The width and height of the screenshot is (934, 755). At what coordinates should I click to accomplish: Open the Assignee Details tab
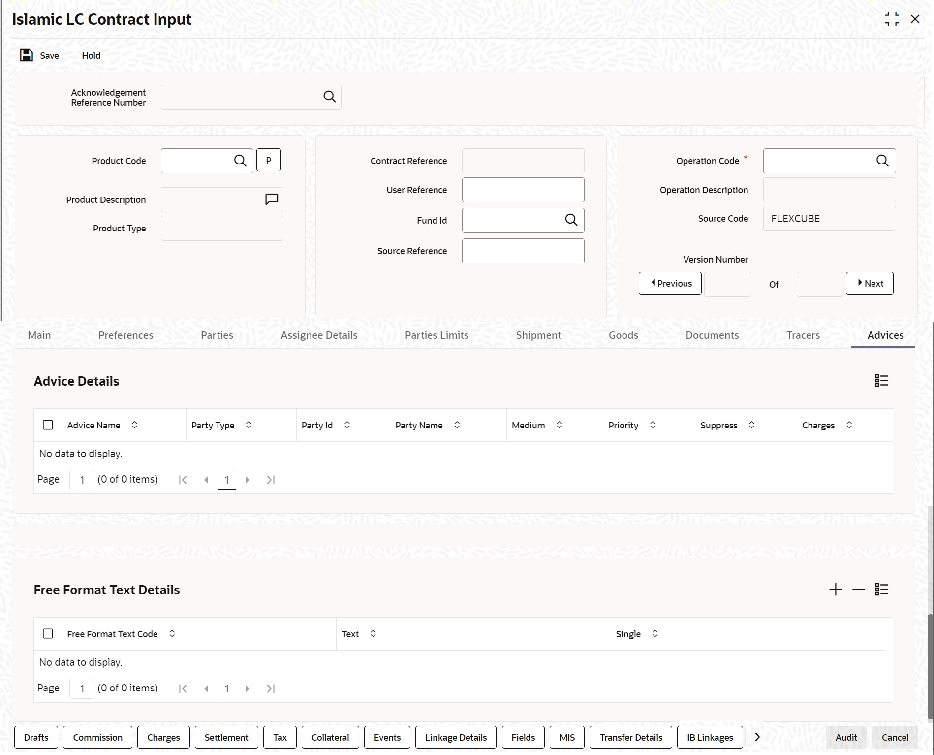(319, 335)
